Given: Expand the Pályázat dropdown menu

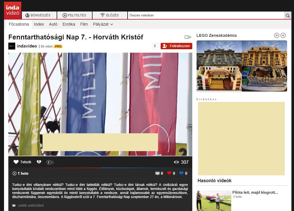Looking at the screenshot, I should [103, 24].
